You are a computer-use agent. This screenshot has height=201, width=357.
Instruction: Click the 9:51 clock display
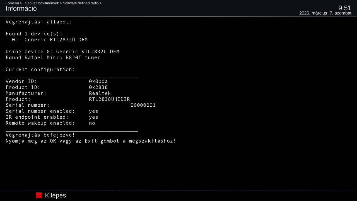point(345,8)
